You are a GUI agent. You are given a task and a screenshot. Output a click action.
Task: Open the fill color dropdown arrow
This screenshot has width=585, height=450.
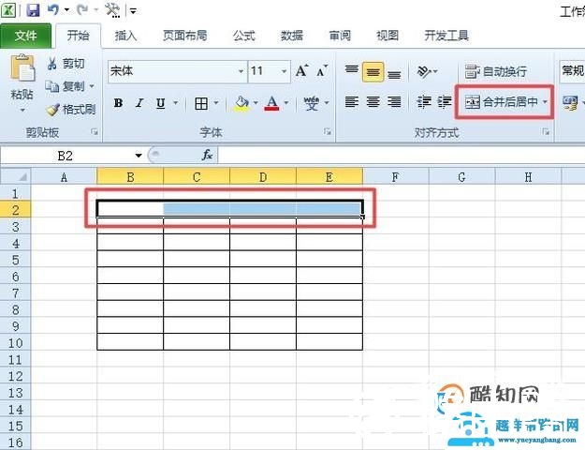click(x=256, y=103)
